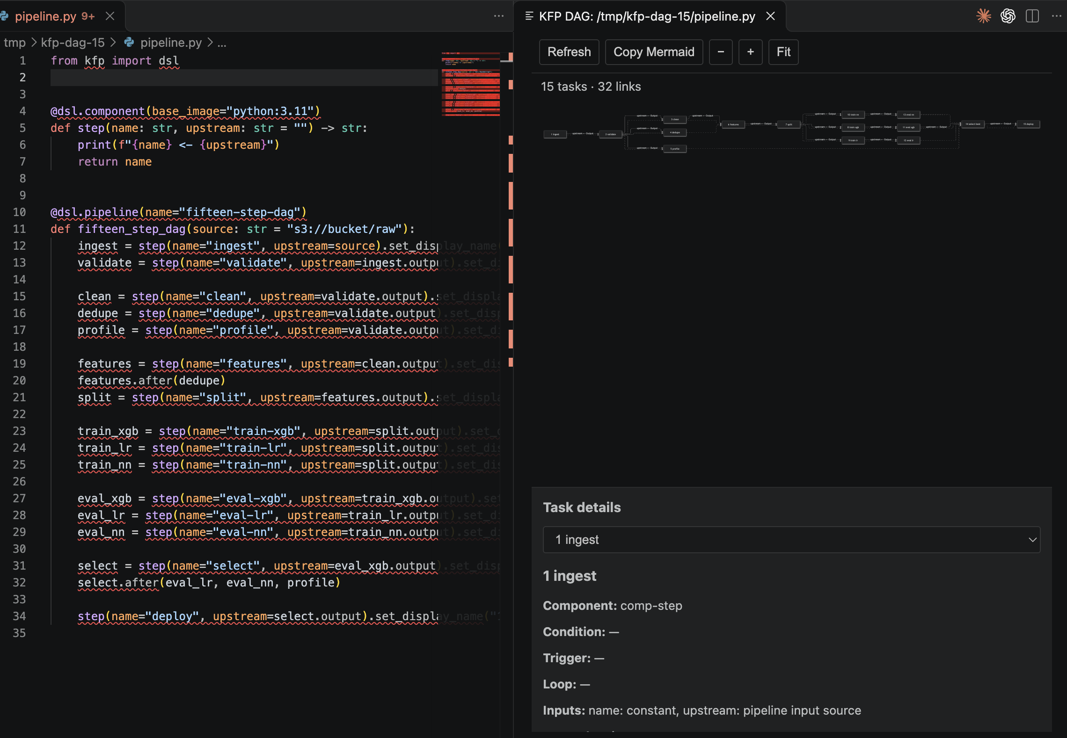Open more actions menu for the pipeline.py editor
Screen dimensions: 1067x738
499,16
